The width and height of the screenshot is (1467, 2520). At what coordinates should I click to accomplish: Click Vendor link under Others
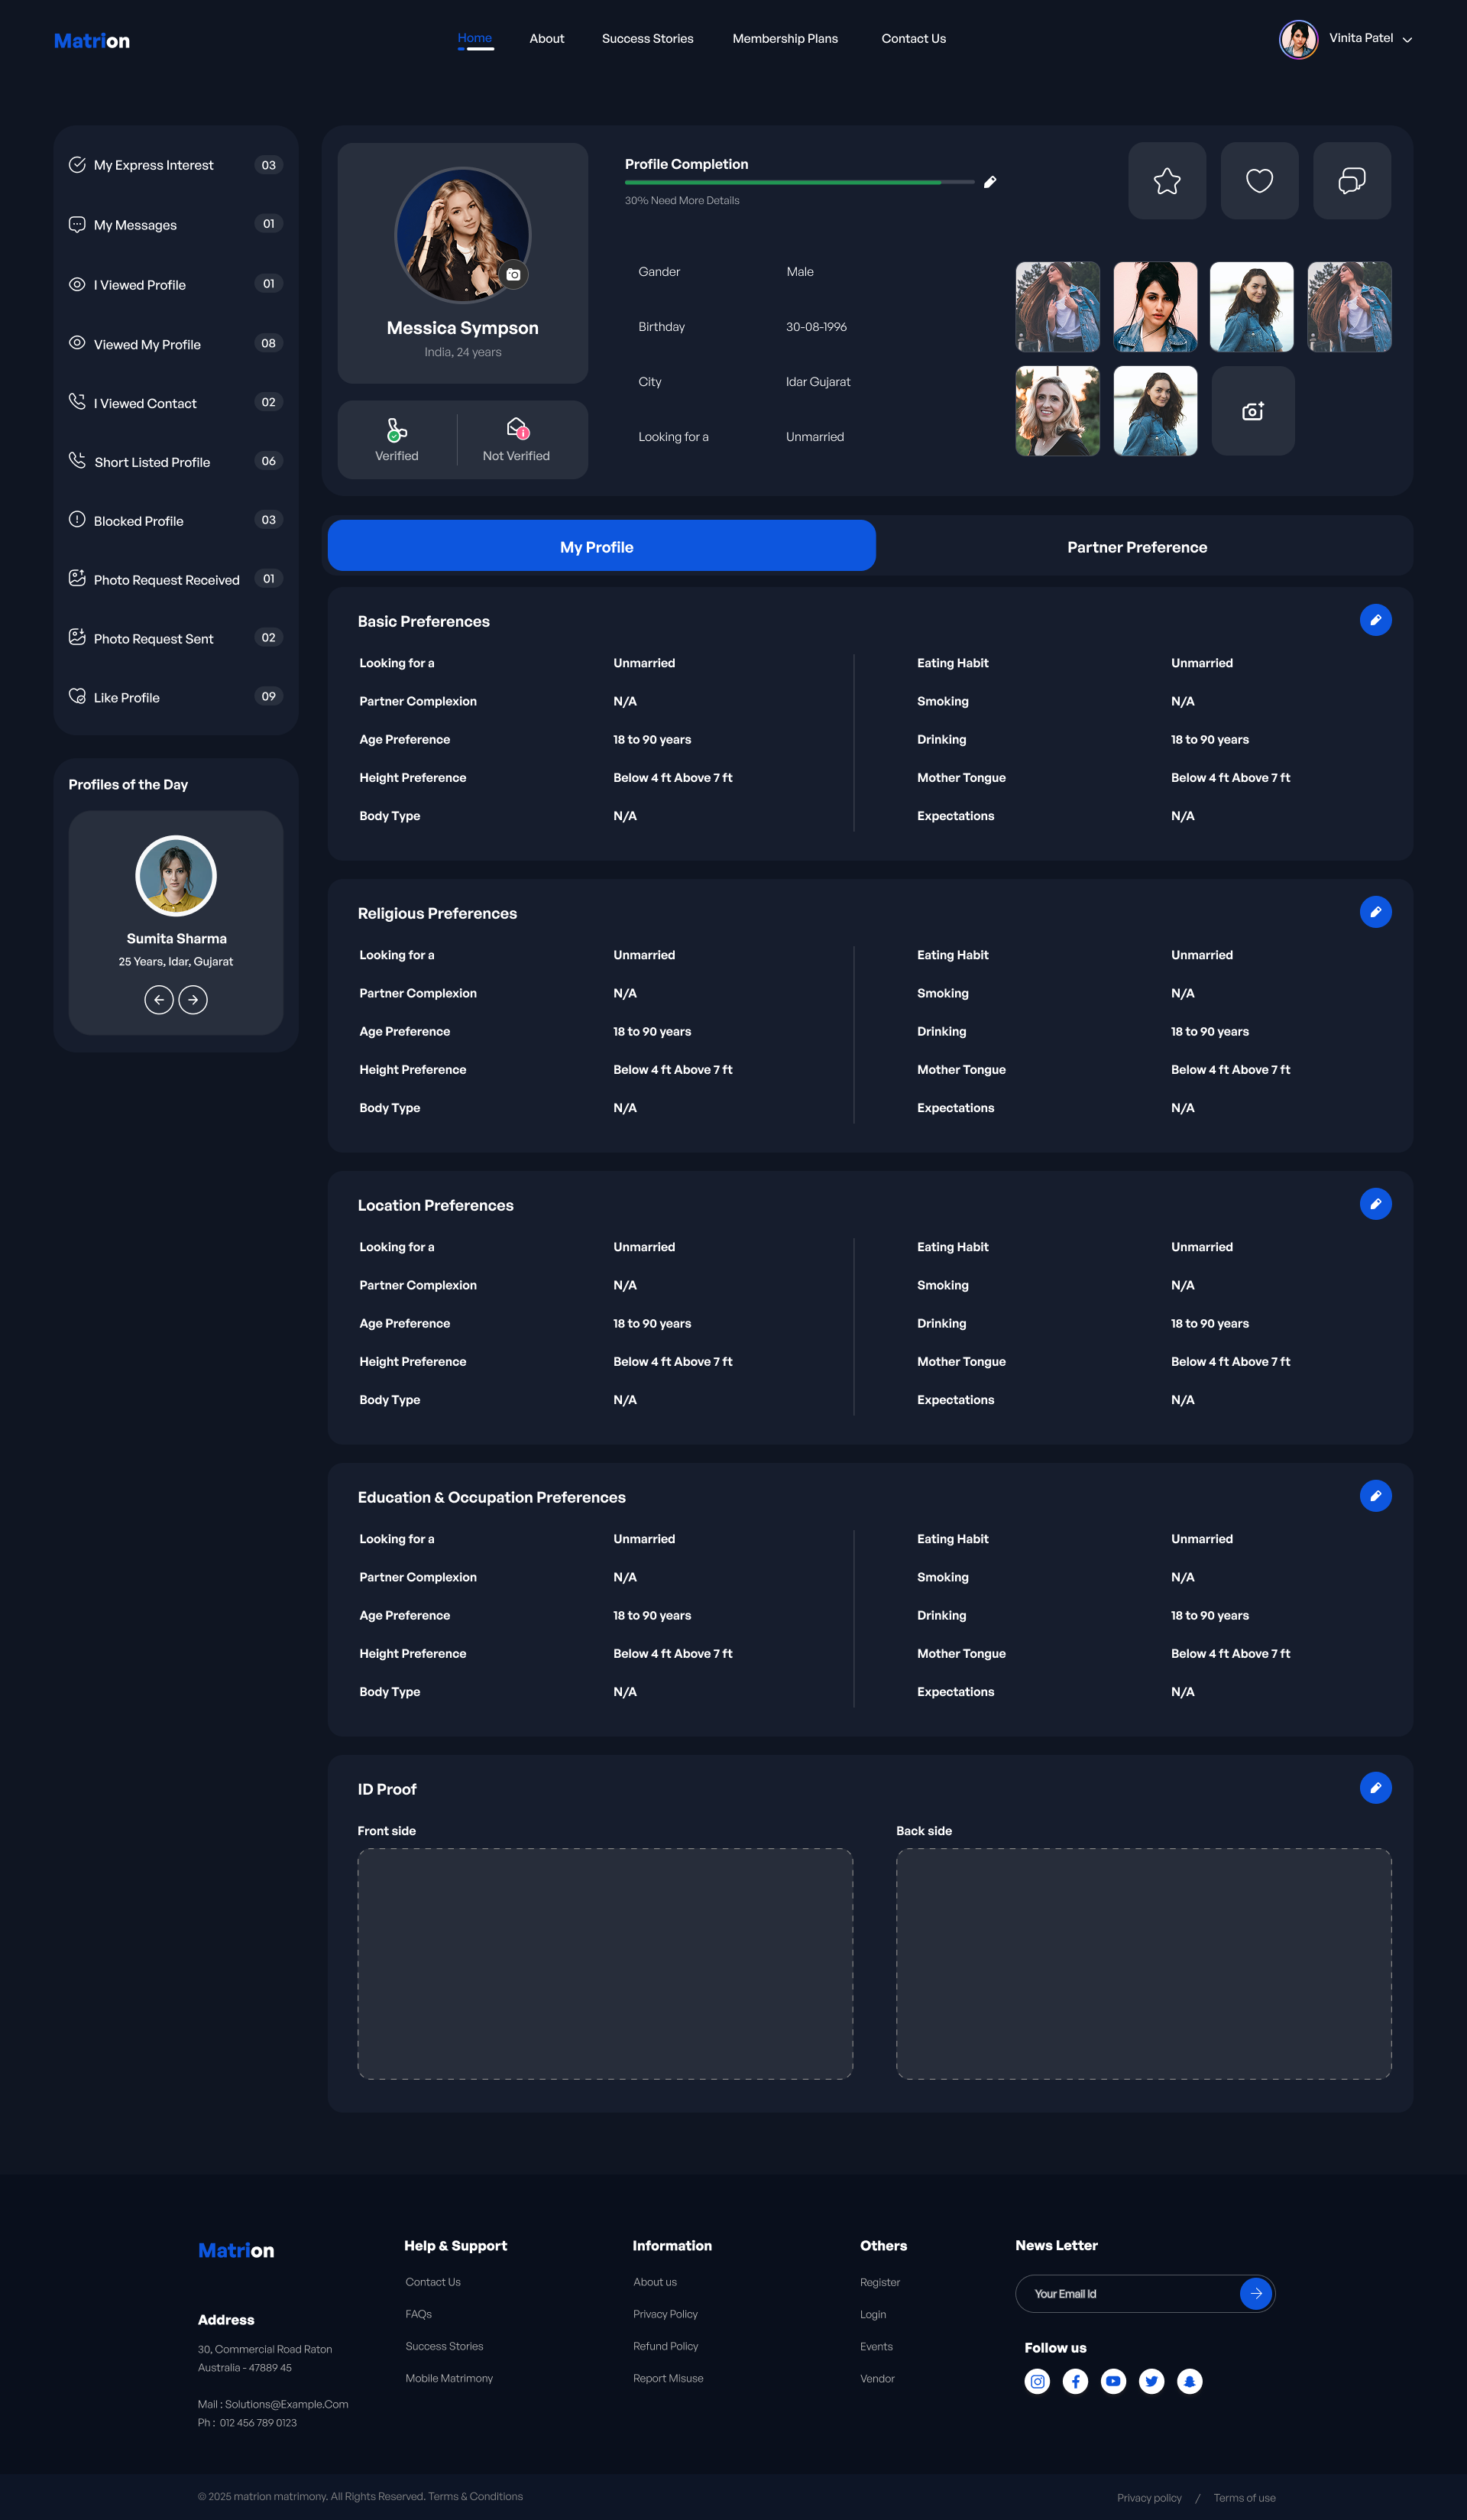[877, 2378]
